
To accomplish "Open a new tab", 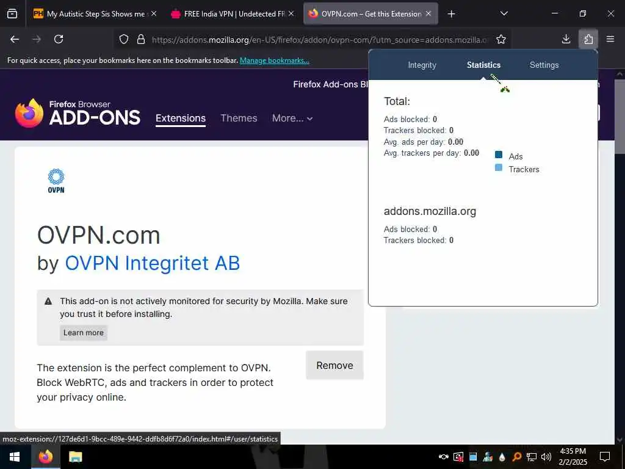I will click(x=451, y=14).
